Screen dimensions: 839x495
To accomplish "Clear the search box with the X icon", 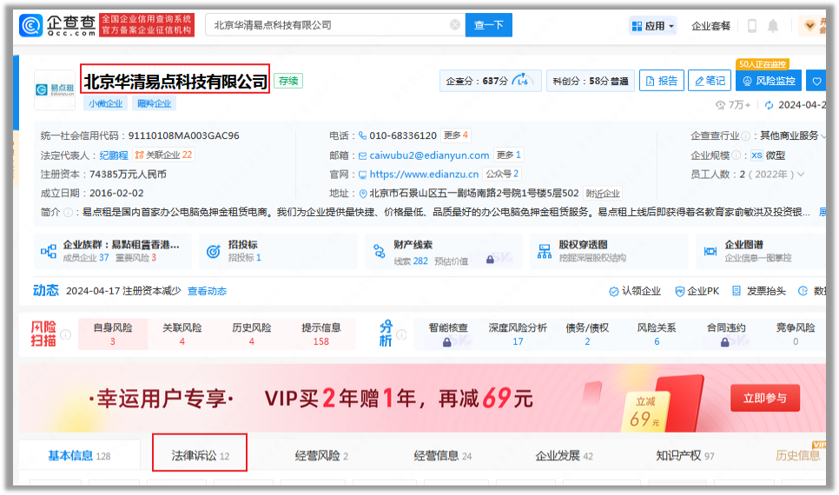I will click(455, 24).
